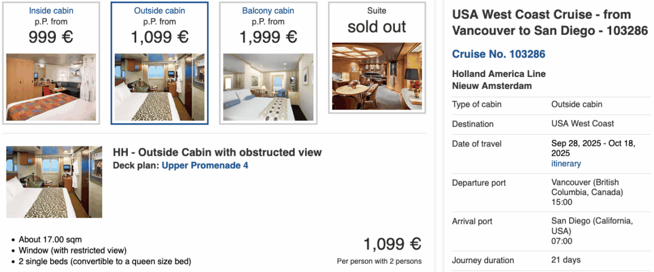This screenshot has width=654, height=272.
Task: Open the Inside cabin photo
Action: pos(51,87)
